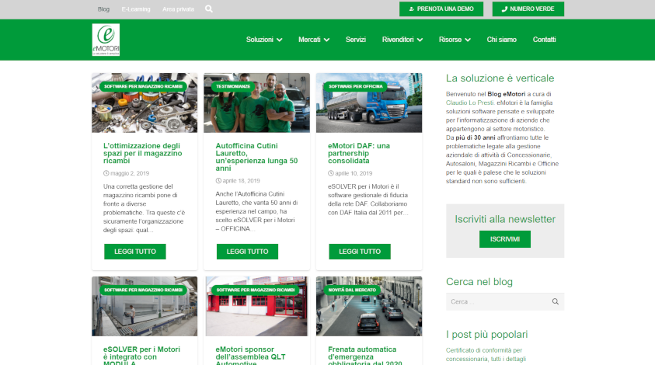Go to Chi siamo page
Screen dimensions: 655x365
point(501,40)
